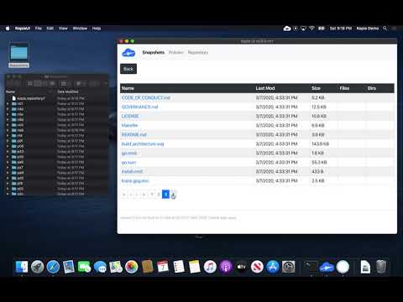Open the LICENSE file link
403x302 pixels.
130,116
